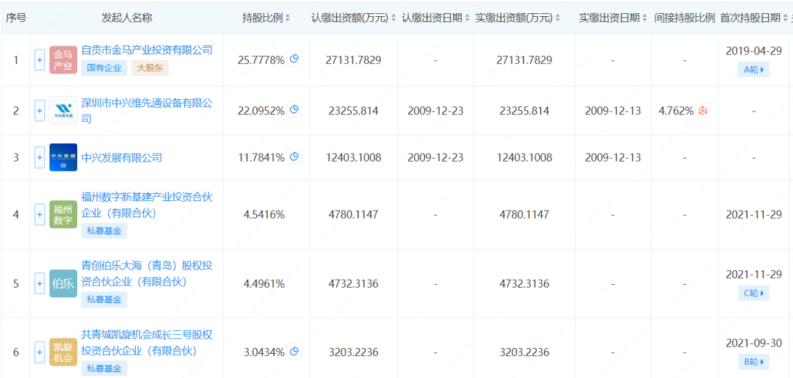
Task: Select 4.5416% shareholding value
Action: click(x=264, y=215)
